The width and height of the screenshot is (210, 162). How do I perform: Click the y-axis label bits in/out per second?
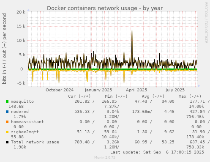click(x=4, y=49)
